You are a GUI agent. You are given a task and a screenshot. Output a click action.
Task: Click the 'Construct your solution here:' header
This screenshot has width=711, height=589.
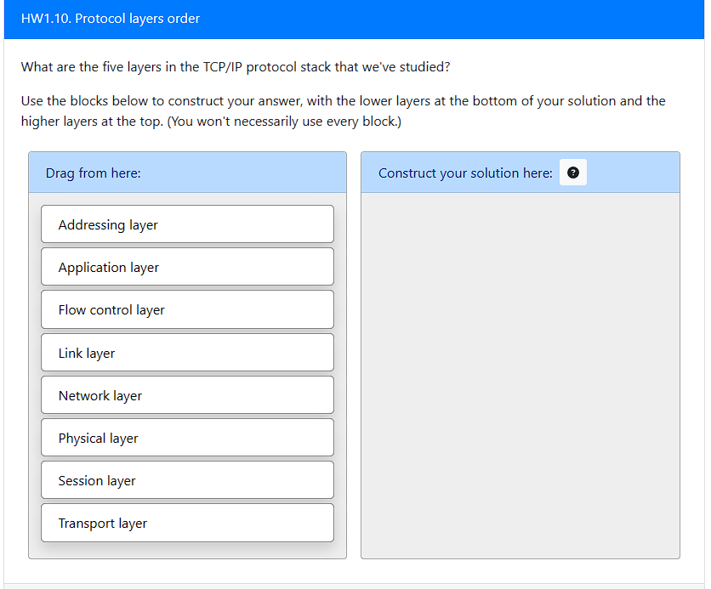465,173
